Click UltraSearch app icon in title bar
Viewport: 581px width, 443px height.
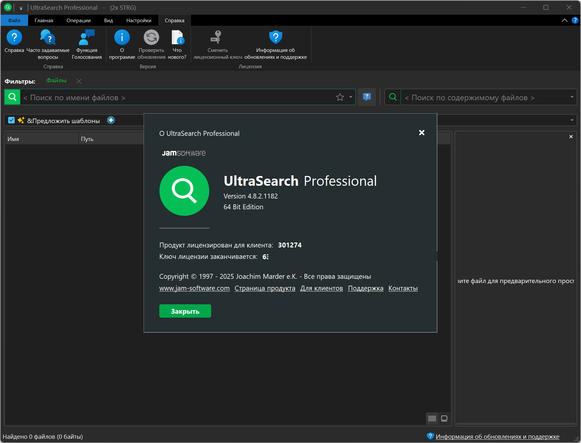8,7
